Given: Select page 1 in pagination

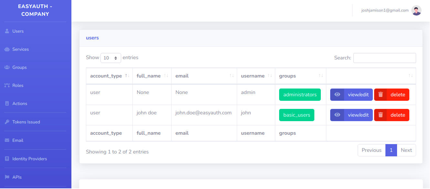Looking at the screenshot, I should [391, 150].
